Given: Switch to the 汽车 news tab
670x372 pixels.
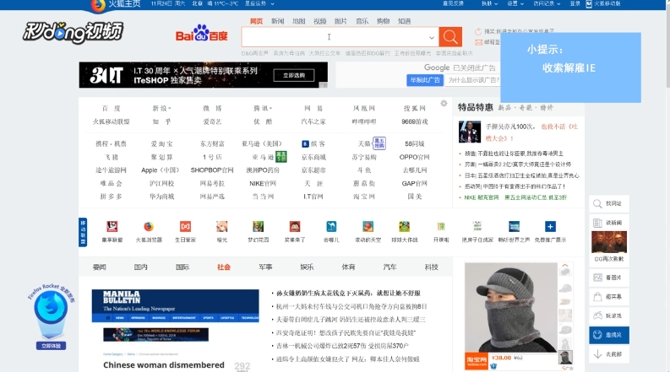Looking at the screenshot, I should 389,267.
